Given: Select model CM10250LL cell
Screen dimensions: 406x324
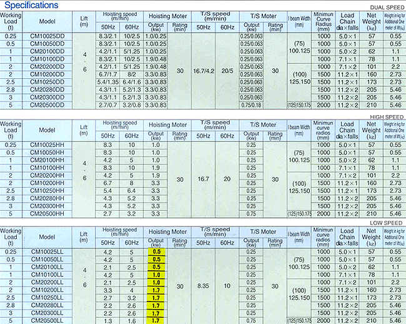Looking at the screenshot, I should tap(47, 298).
